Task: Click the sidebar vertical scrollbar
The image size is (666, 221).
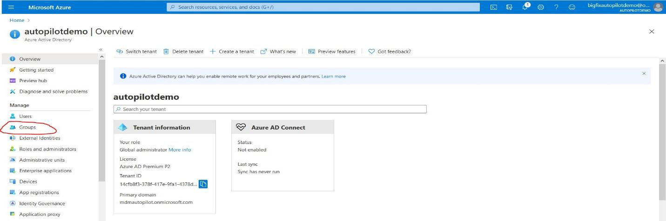Action: (x=102, y=121)
